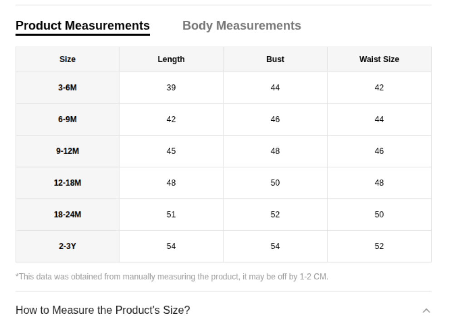Click the Bust value 50 for 12-18M

pos(275,183)
